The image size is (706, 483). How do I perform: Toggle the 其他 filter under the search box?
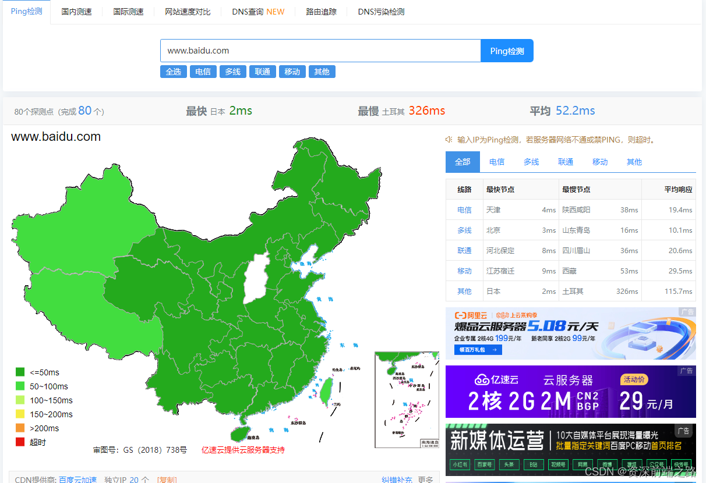(x=322, y=72)
